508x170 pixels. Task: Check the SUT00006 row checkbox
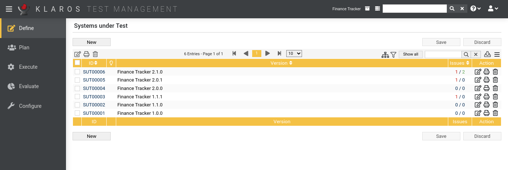tap(77, 72)
